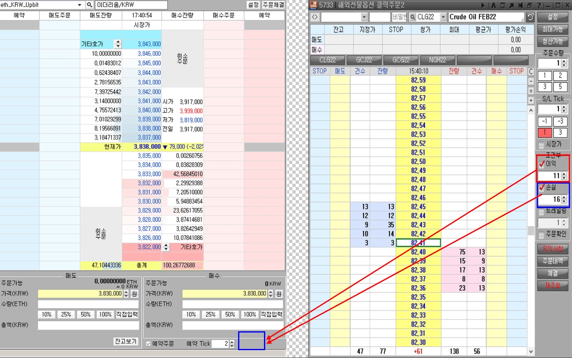Expand the CLG22 symbol dropdown
Viewport: 572px width, 358px height.
(x=443, y=17)
